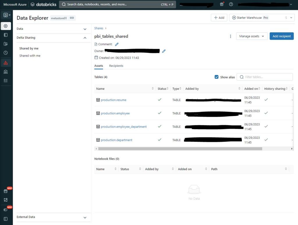298x225 pixels.
Task: Click the New plus icon in sidebar
Action: pyautogui.click(x=6, y=26)
